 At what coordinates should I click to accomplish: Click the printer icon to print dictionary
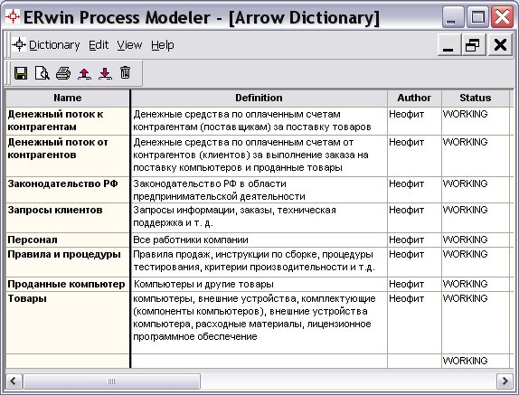pos(63,73)
